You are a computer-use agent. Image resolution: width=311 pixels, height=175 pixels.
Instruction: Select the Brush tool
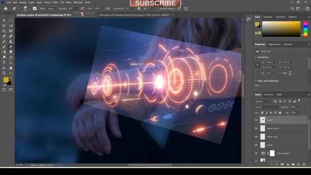tap(4, 41)
